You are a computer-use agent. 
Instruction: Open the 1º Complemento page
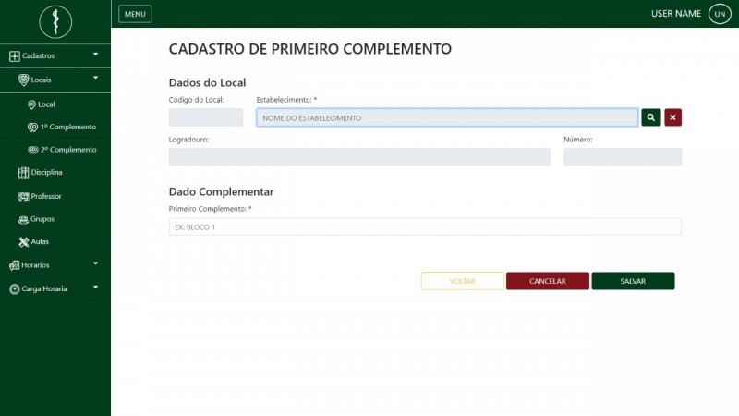[x=67, y=127]
